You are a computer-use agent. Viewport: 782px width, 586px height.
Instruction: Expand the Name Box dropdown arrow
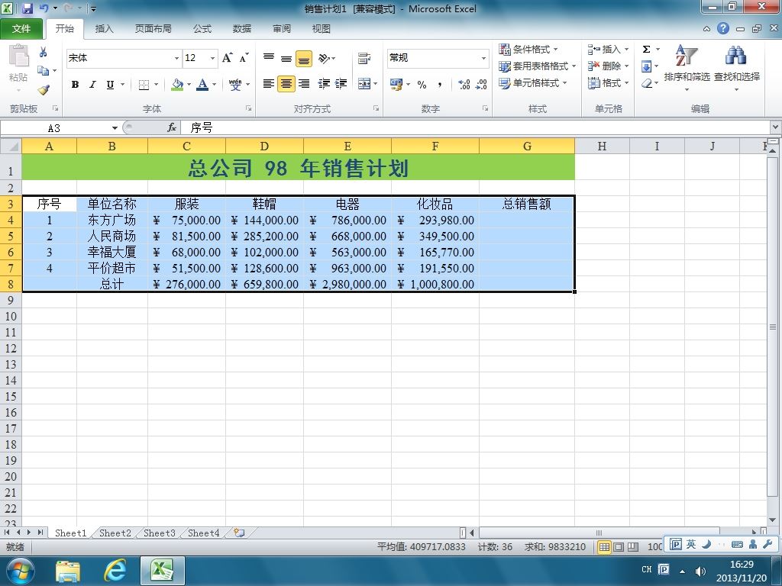(115, 128)
